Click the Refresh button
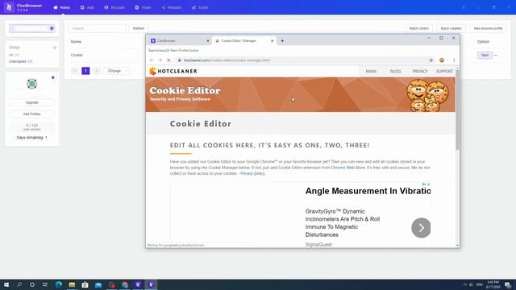This screenshot has height=290, width=516. coord(139,28)
